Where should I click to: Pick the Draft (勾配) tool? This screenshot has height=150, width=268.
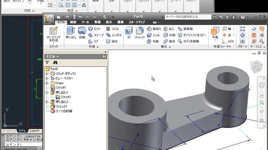coord(153,41)
